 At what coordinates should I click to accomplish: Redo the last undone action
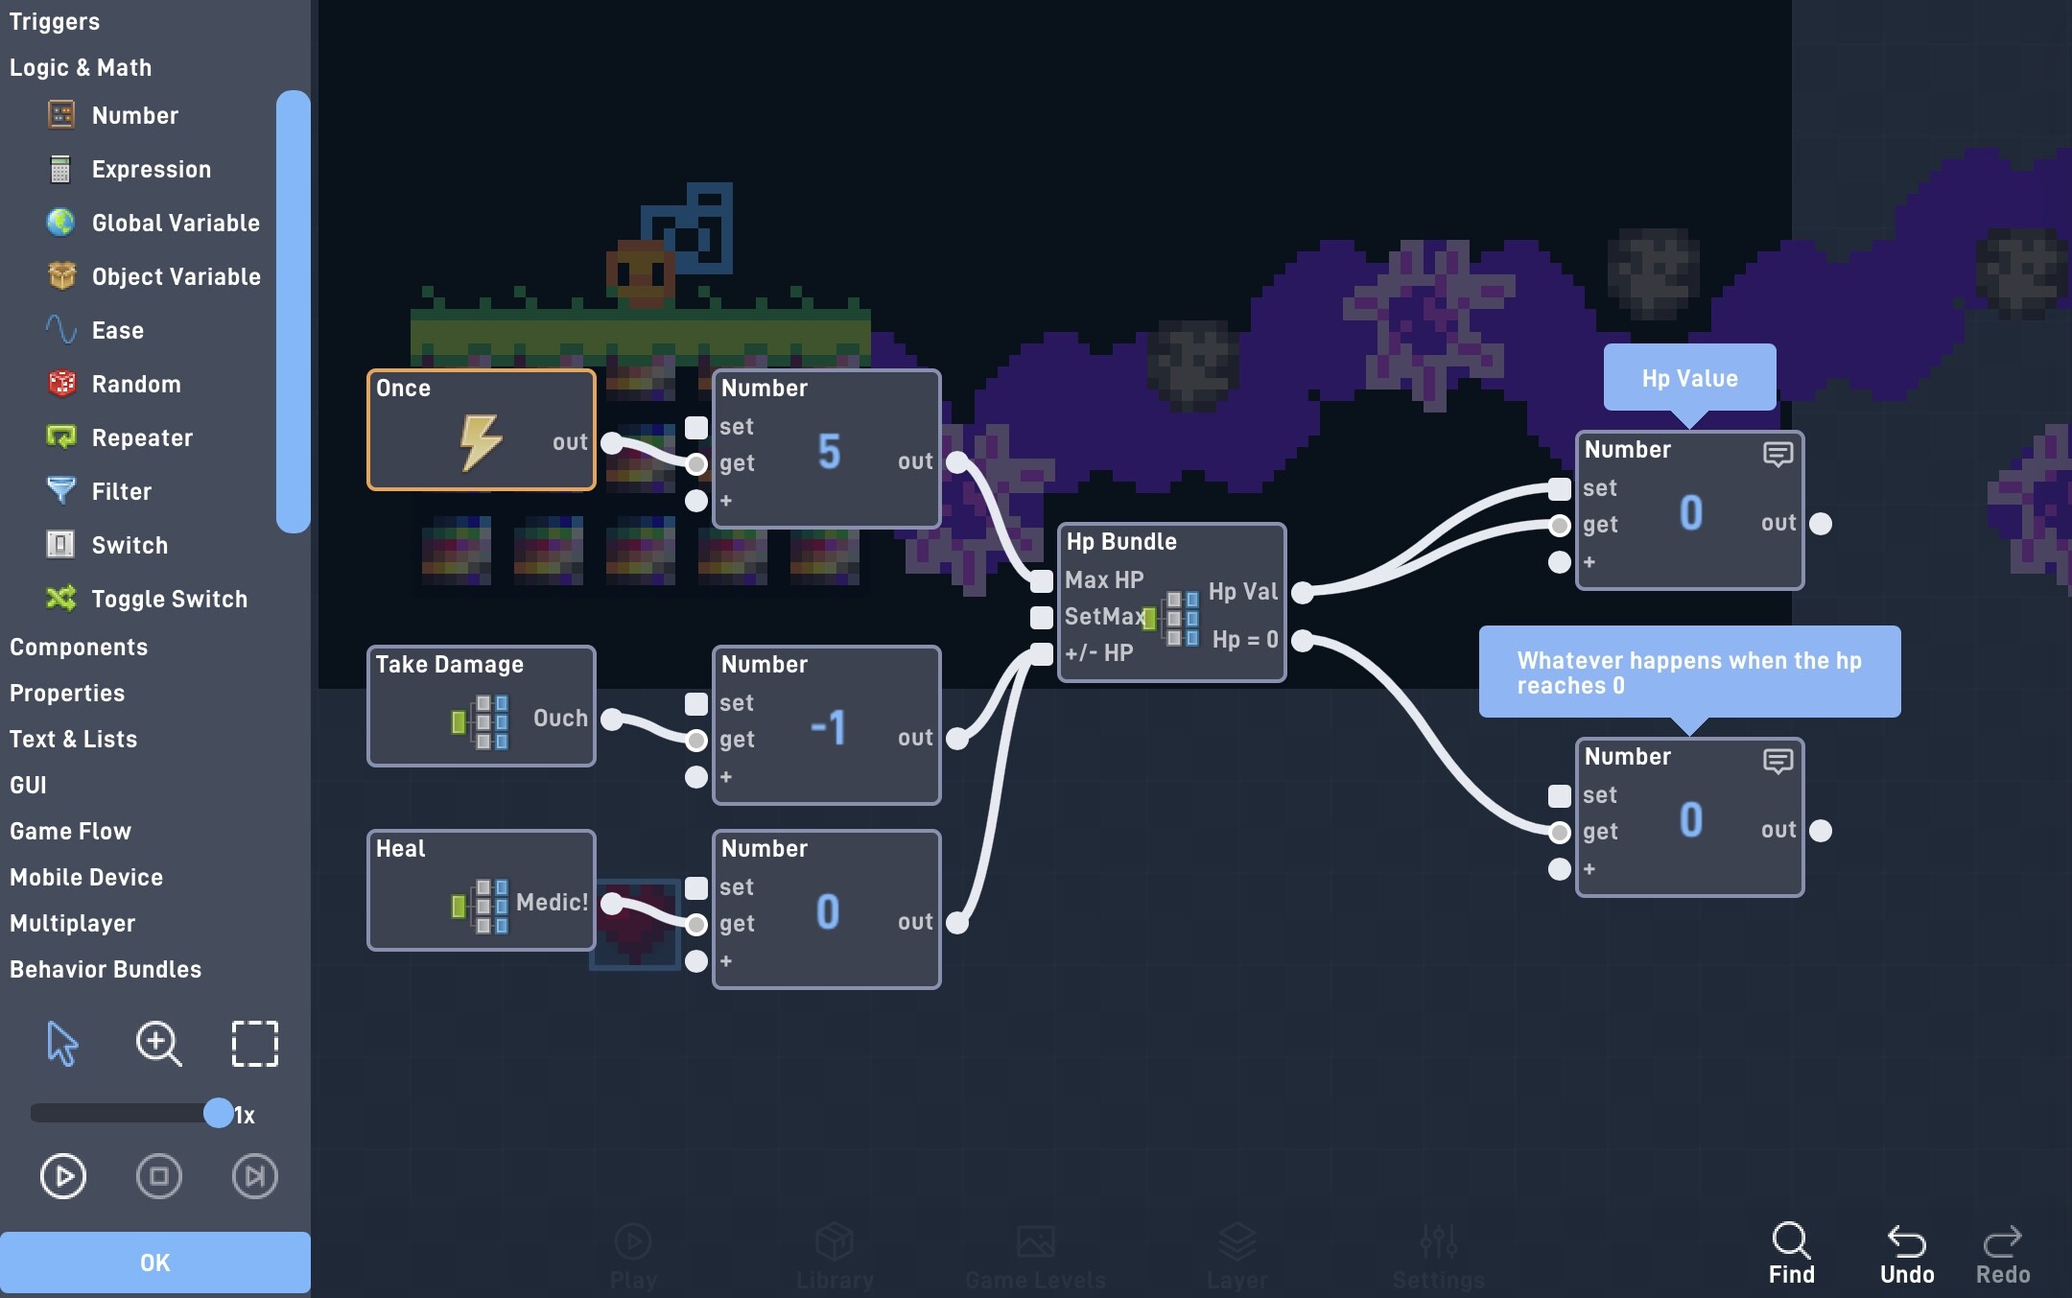click(2003, 1253)
